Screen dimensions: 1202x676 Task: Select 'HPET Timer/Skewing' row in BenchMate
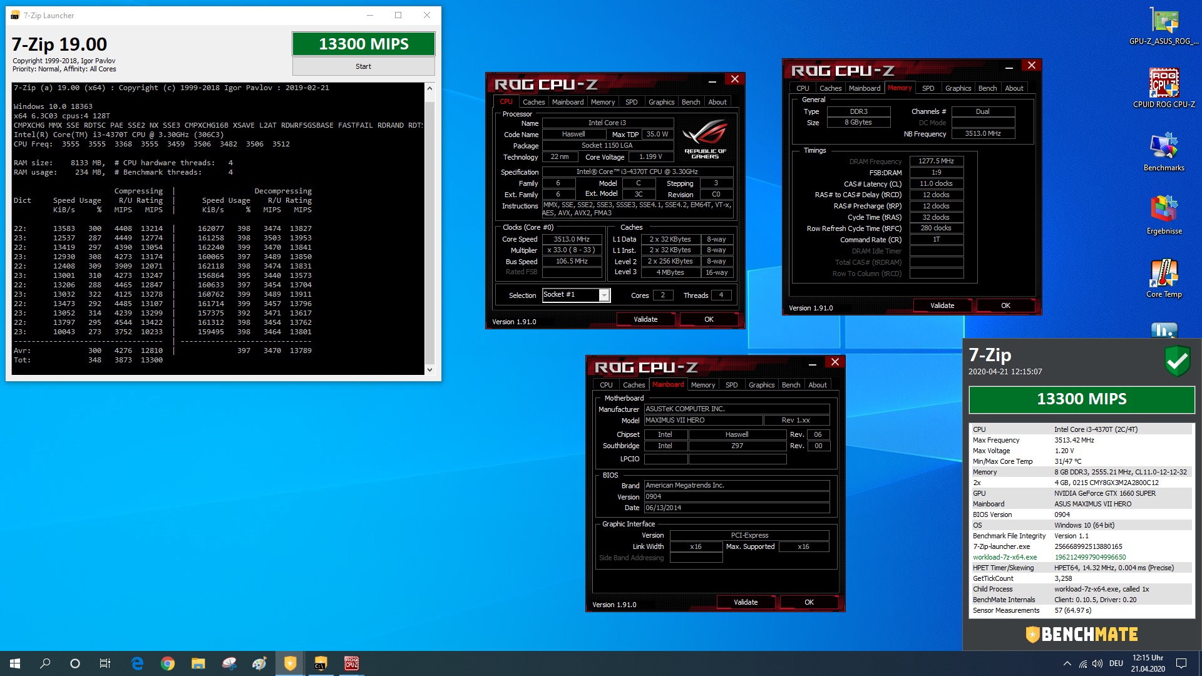(1082, 568)
